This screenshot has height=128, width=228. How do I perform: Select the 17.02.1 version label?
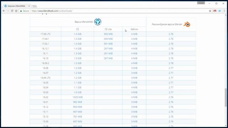click(45, 44)
